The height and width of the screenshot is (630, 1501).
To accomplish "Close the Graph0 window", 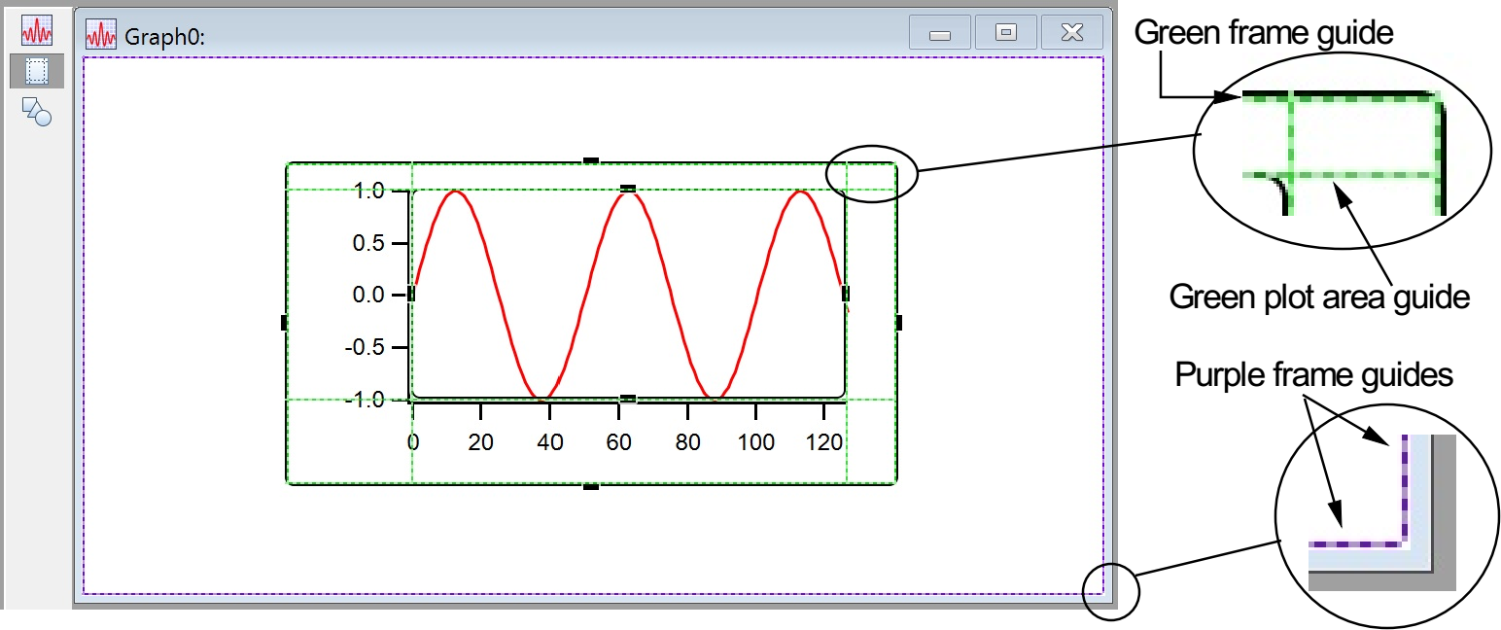I will (1071, 34).
